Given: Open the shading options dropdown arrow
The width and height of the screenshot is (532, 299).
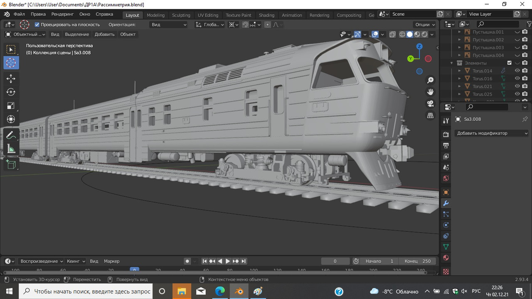Looking at the screenshot, I should click(x=432, y=34).
